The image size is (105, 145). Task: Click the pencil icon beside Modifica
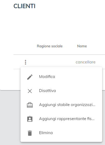[30, 77]
